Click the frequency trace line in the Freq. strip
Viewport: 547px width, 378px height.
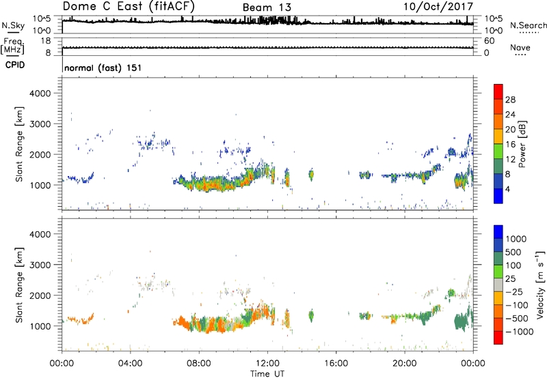[x=267, y=47]
